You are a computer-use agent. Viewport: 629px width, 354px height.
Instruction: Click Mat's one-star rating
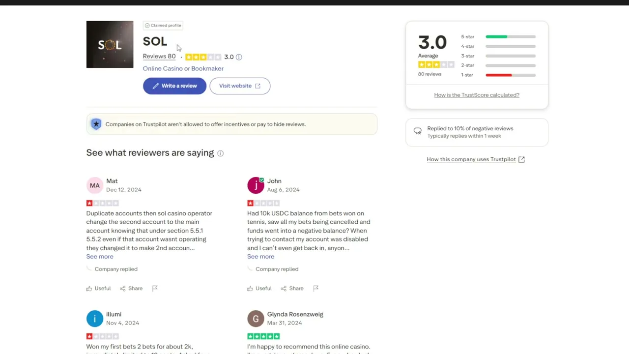point(103,203)
